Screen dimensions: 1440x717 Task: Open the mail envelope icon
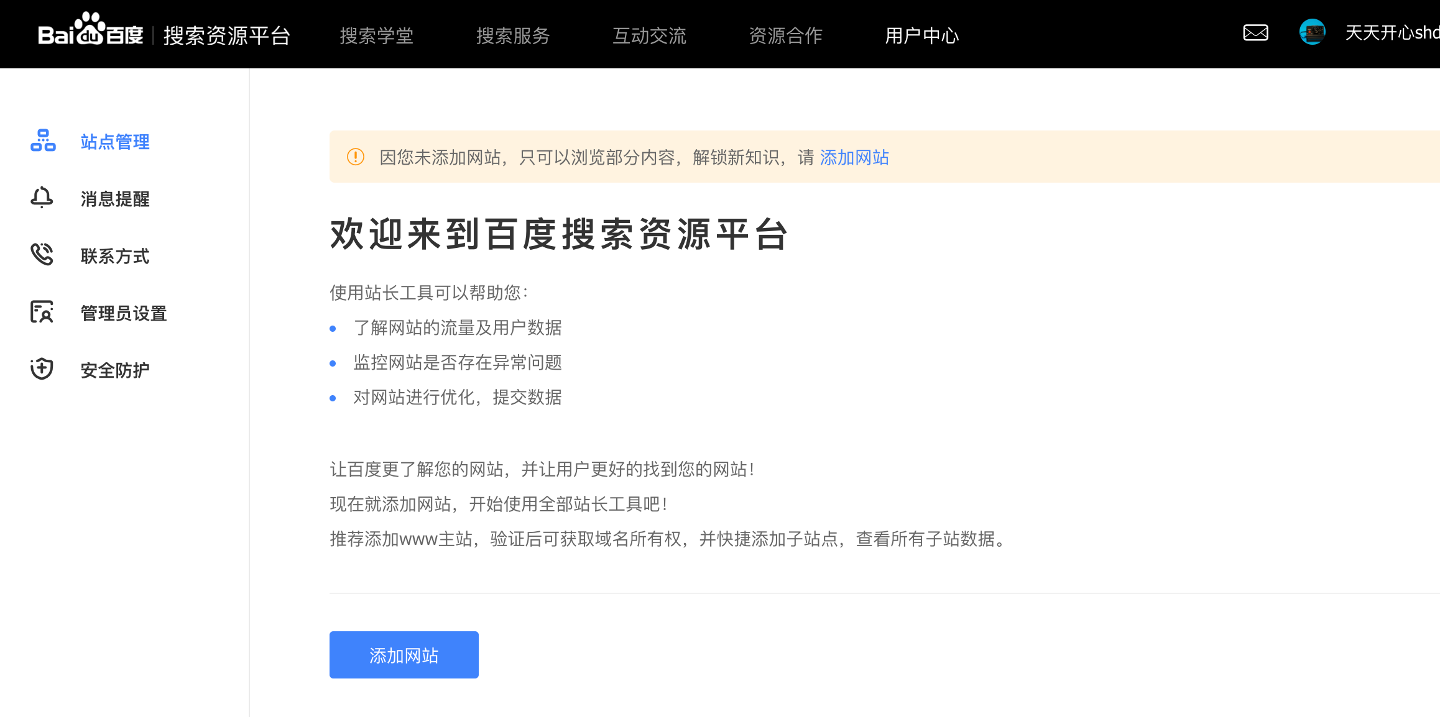1255,33
